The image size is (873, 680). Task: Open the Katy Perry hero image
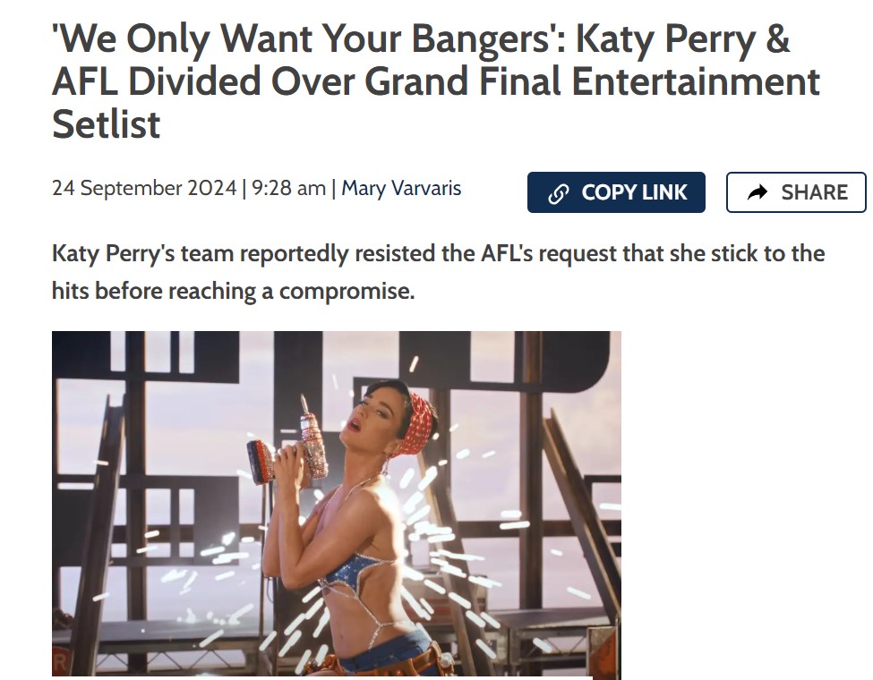(x=337, y=504)
